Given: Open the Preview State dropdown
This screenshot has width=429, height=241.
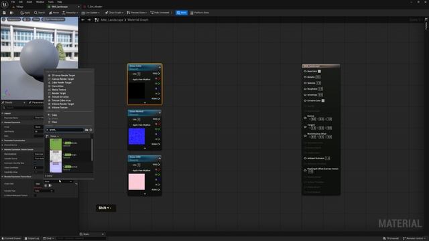Looking at the screenshot, I should pyautogui.click(x=137, y=13).
